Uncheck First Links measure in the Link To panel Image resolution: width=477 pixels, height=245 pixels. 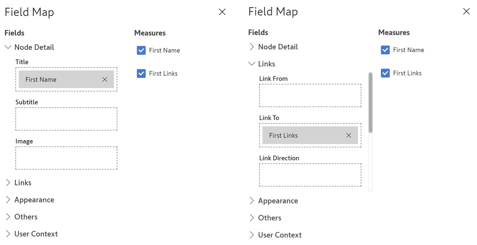coord(385,73)
